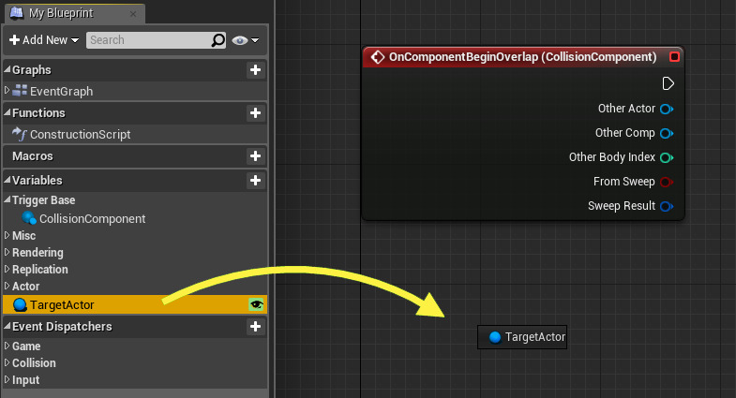Screen dimensions: 736x398
Task: Collapse the Trigger Base category
Action: (x=8, y=199)
